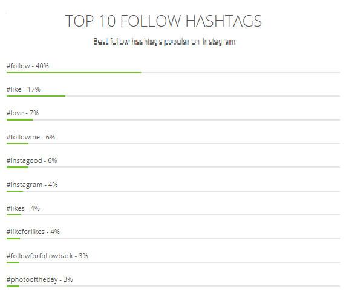This screenshot has width=346, height=298.
Task: Click the green progress bar under #like
Action: click(x=36, y=96)
